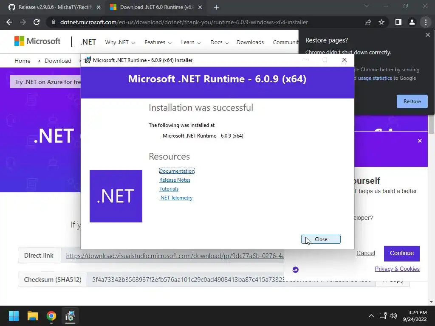Click the Chrome address bar URL
This screenshot has width=435, height=326.
[x=184, y=22]
